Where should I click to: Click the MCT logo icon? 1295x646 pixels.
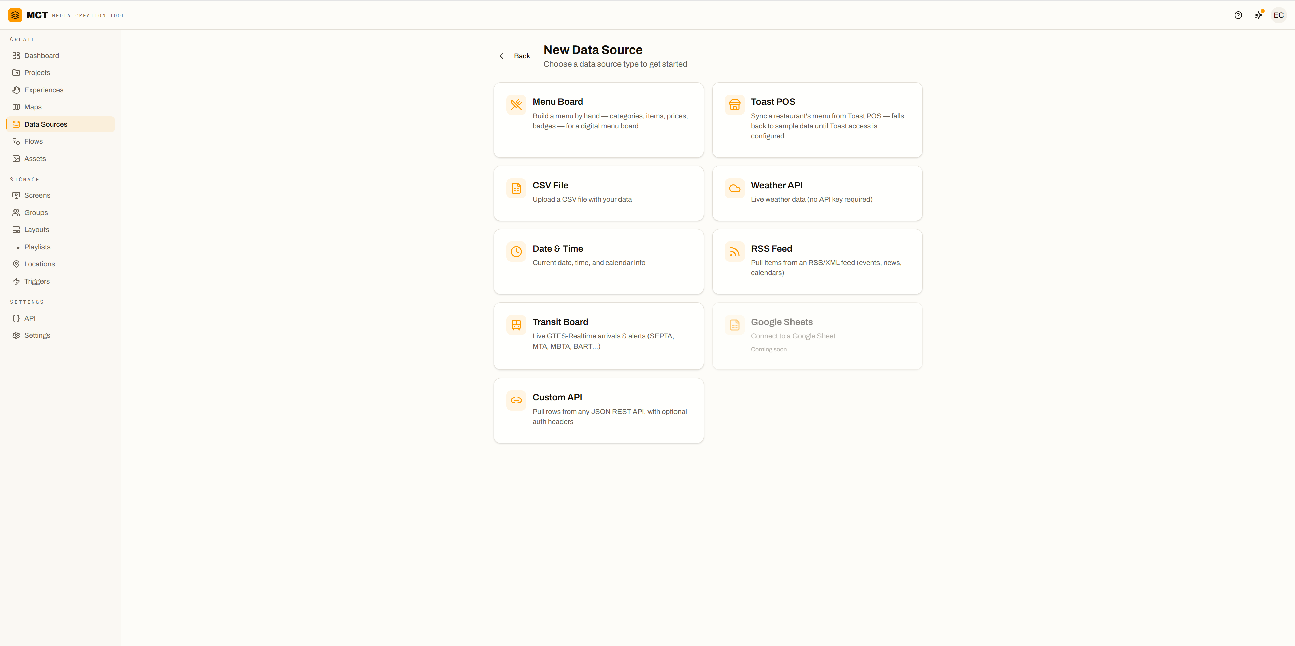[15, 15]
